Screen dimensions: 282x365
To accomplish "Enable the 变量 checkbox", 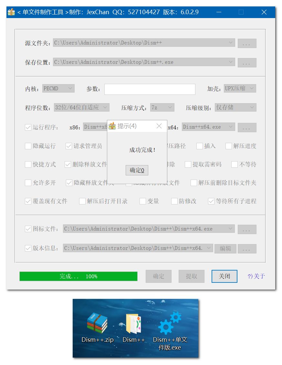I will pos(142,201).
